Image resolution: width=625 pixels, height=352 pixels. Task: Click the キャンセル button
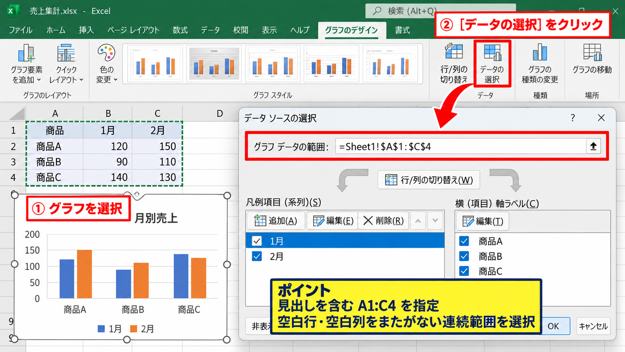coord(593,326)
